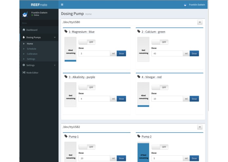Edit the 'Pump 1' name label

(73, 136)
